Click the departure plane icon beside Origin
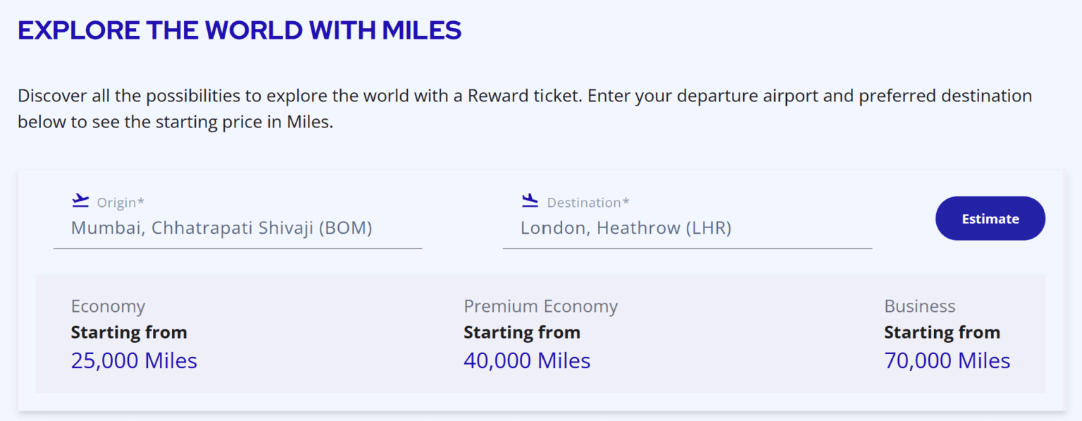This screenshot has height=421, width=1082. pos(80,200)
